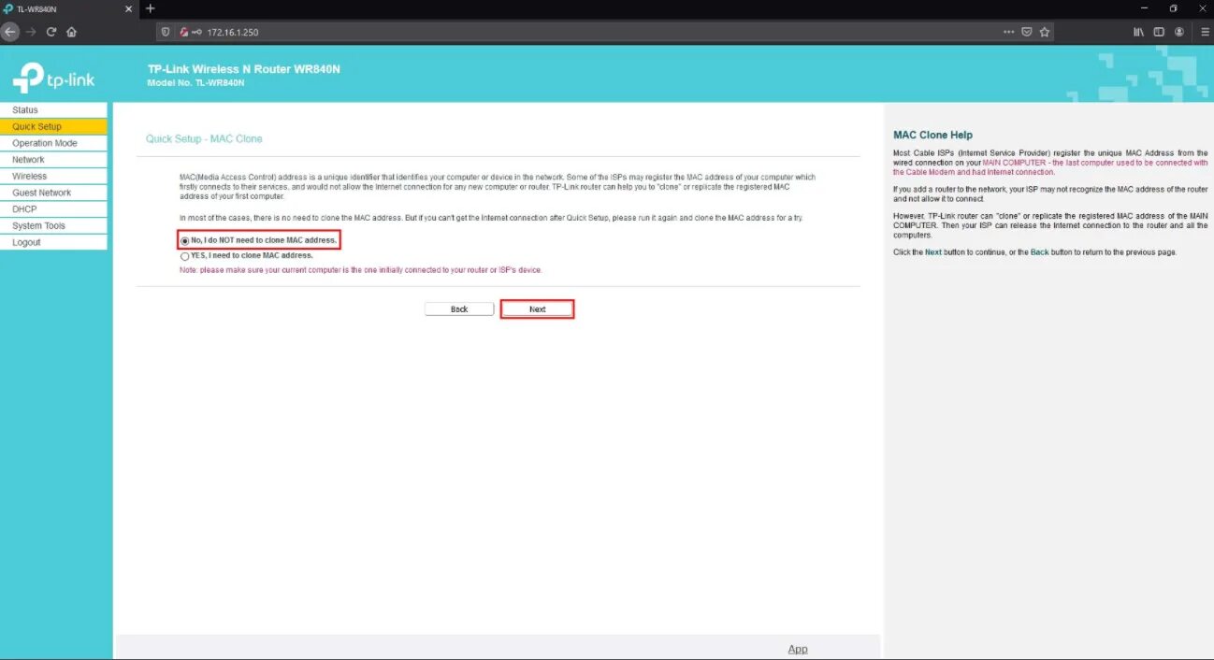
Task: Open the browser home page icon
Action: coord(72,32)
